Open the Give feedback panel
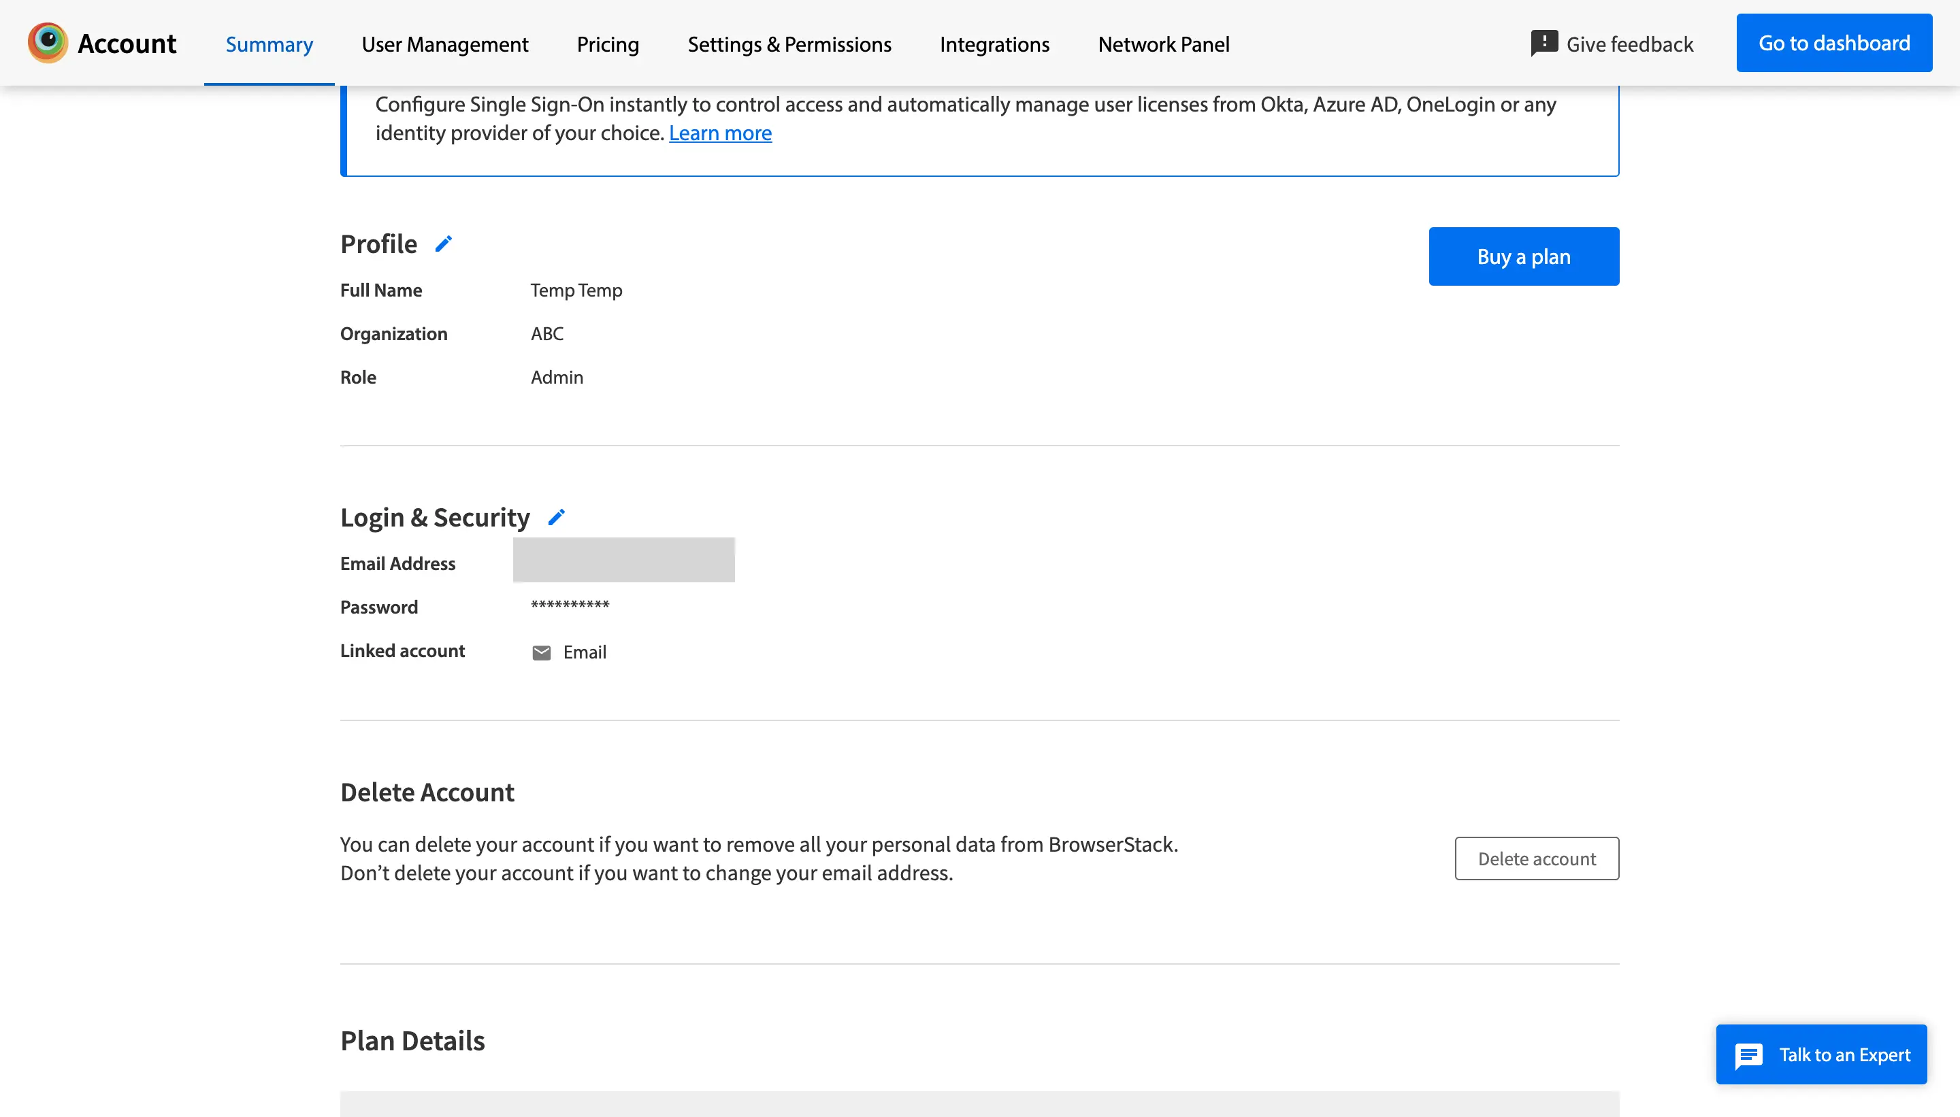This screenshot has height=1117, width=1960. [x=1544, y=44]
